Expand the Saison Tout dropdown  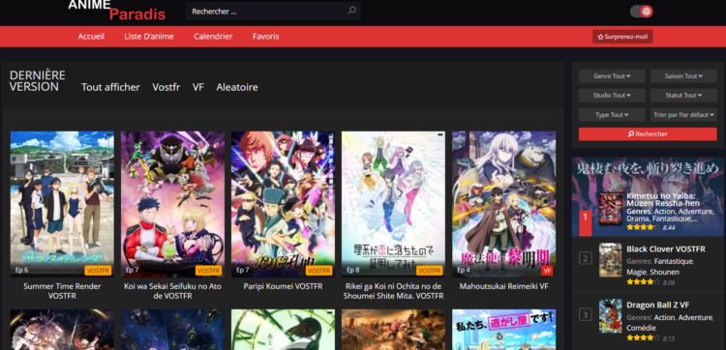click(683, 75)
